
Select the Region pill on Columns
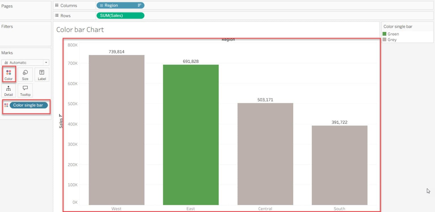120,5
